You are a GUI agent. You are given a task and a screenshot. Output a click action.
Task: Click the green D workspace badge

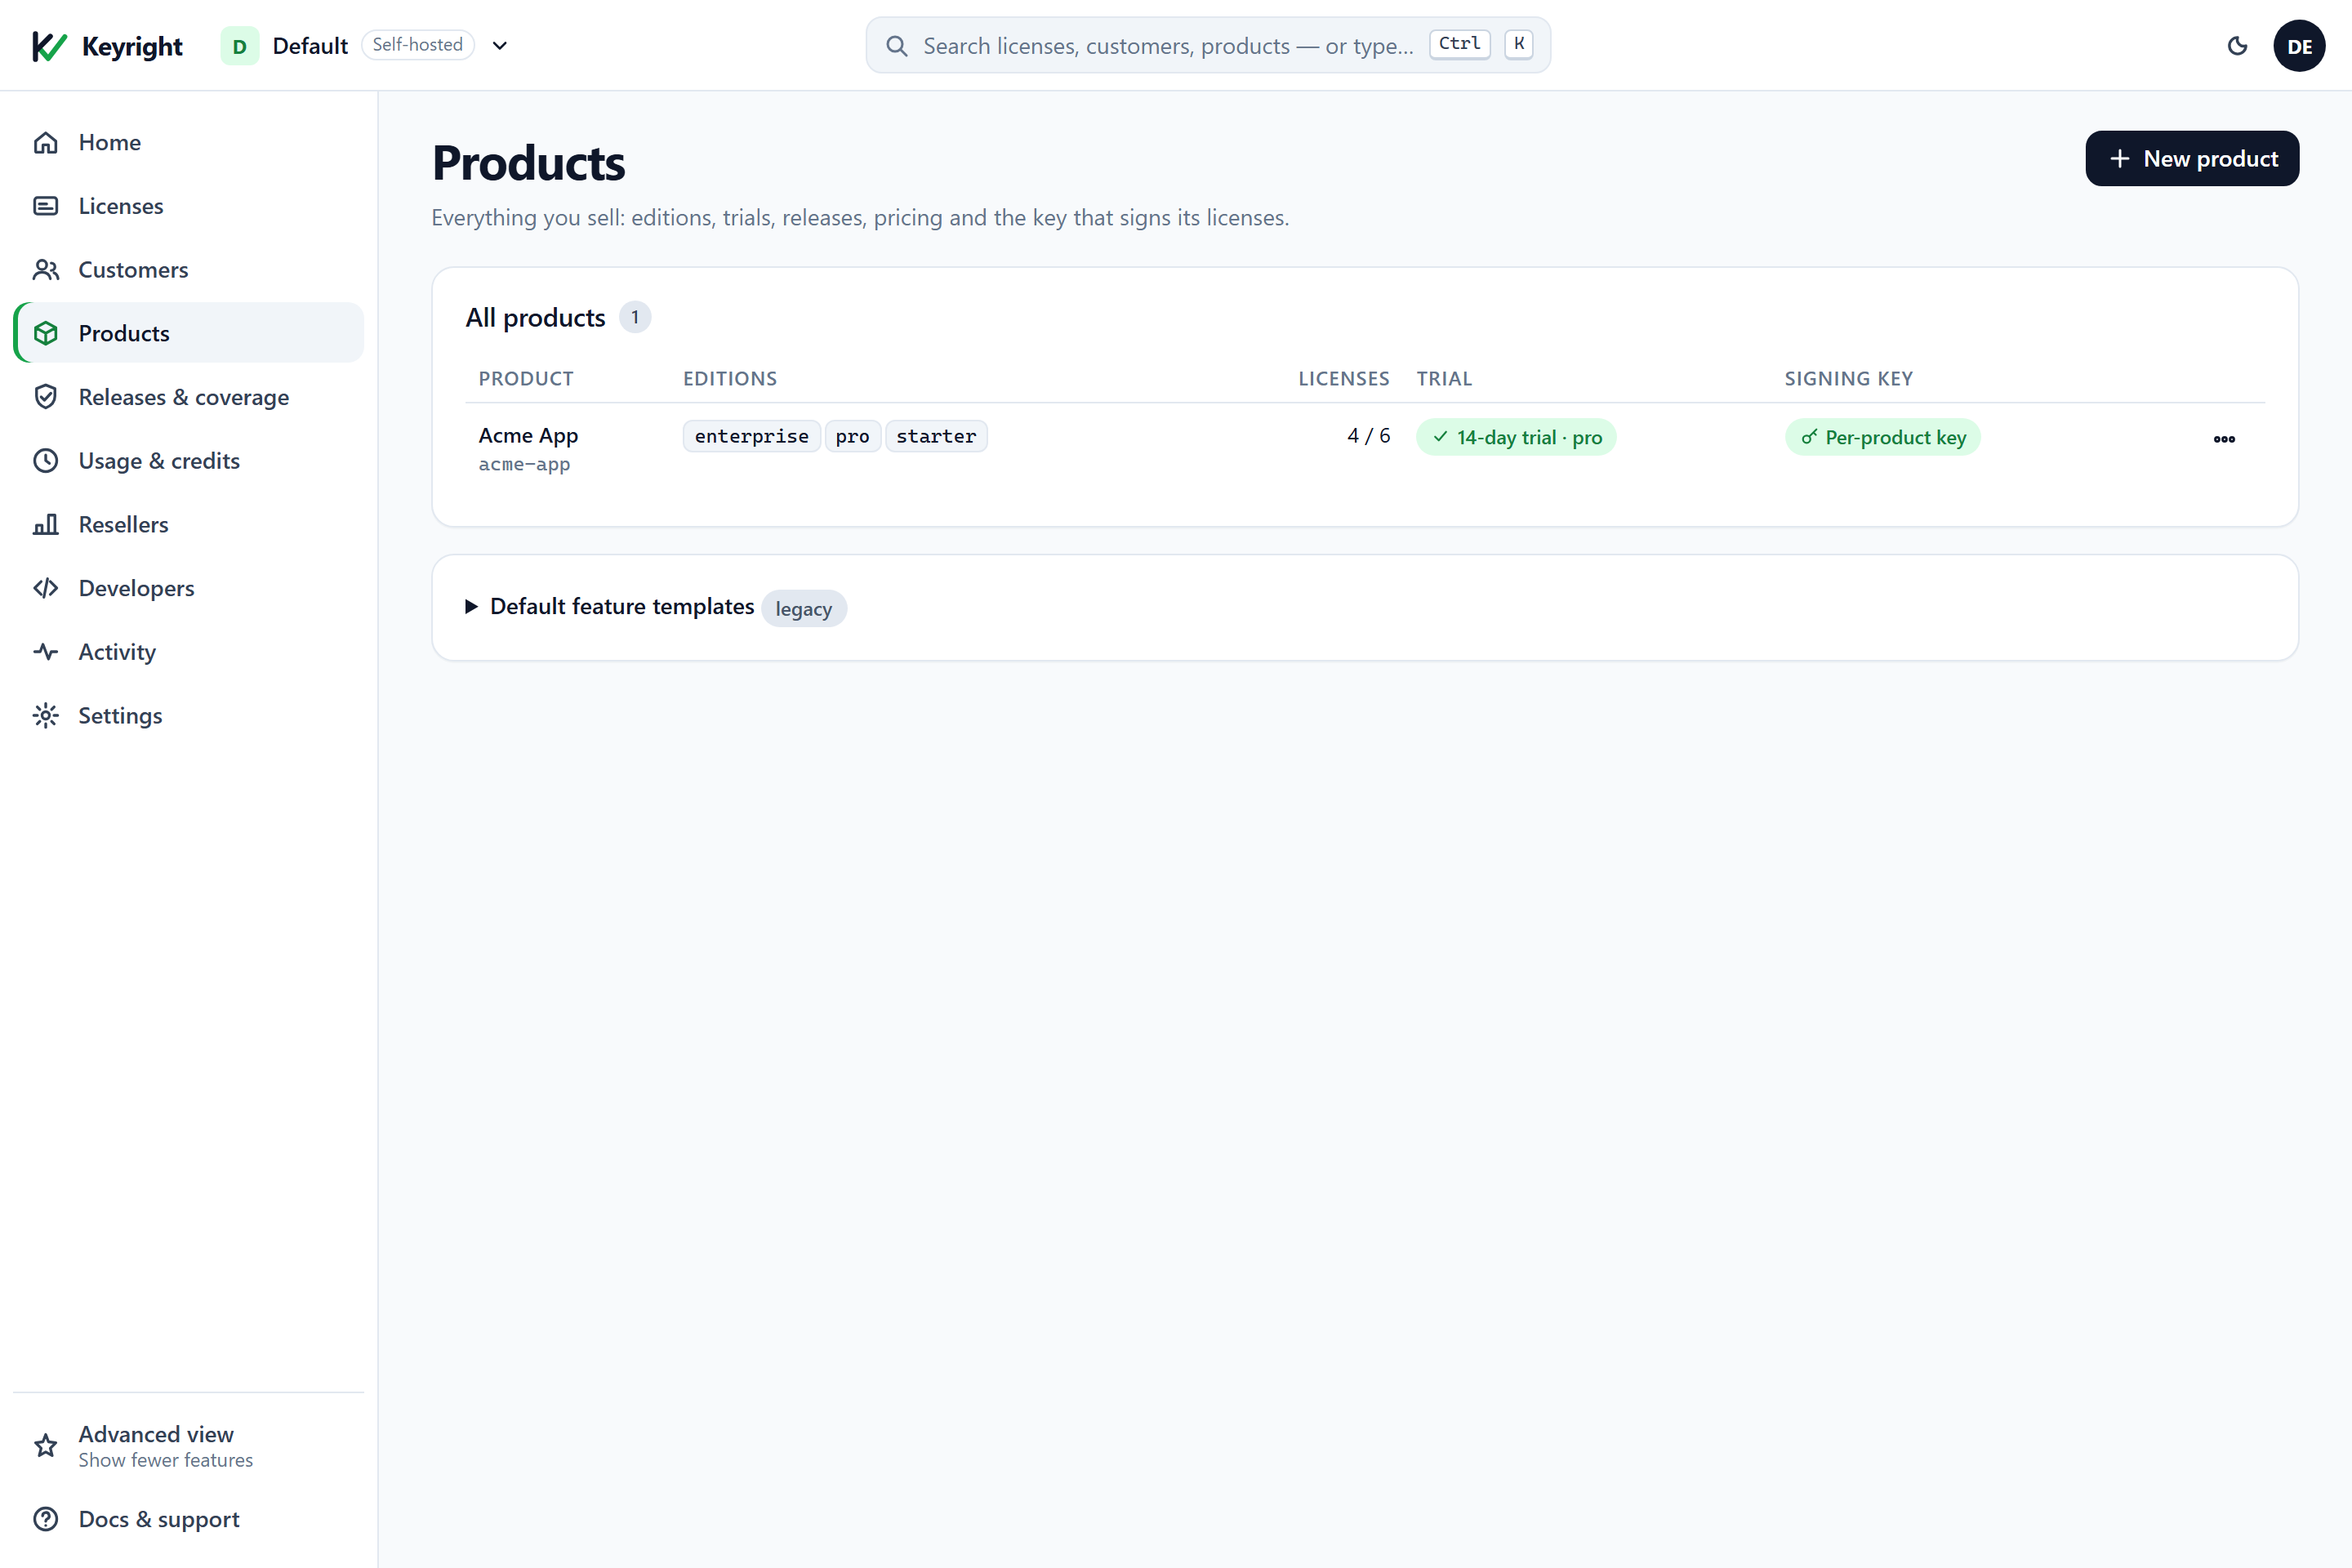click(x=239, y=46)
